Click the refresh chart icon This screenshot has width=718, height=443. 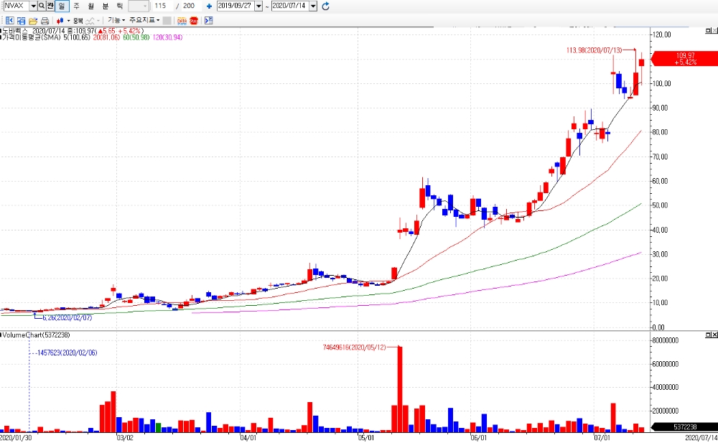point(325,6)
